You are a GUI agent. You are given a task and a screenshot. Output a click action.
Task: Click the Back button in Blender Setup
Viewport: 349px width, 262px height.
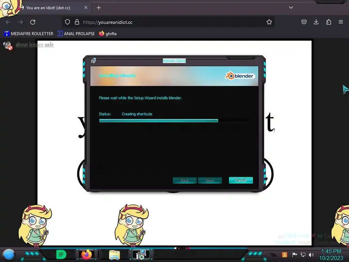tap(184, 180)
